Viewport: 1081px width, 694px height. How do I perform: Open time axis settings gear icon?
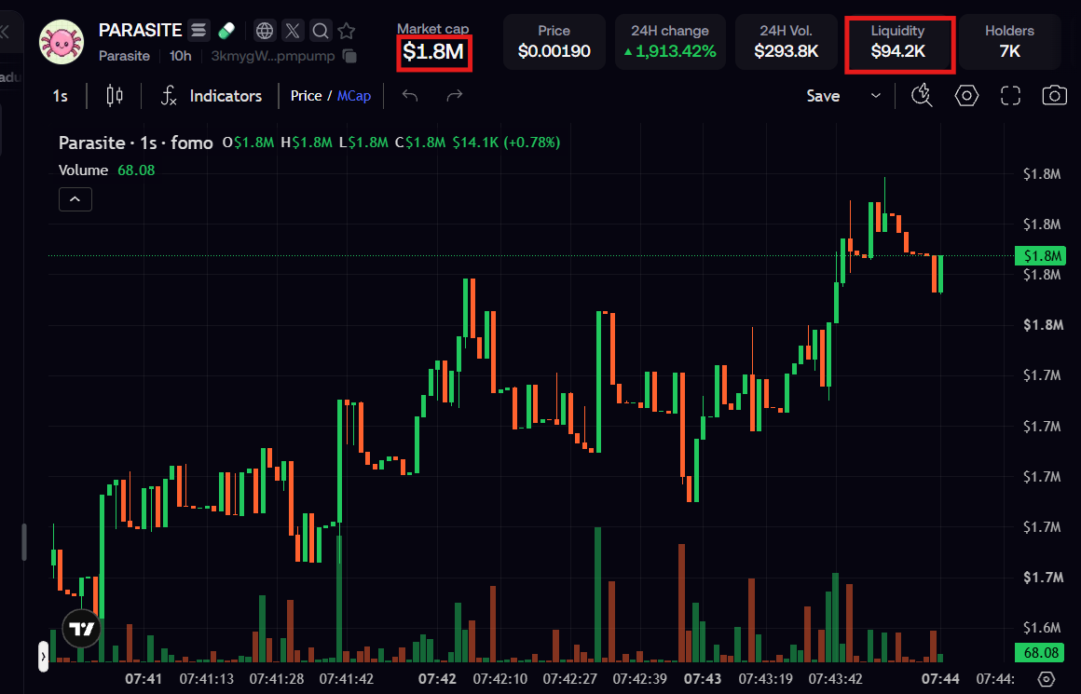[1046, 679]
